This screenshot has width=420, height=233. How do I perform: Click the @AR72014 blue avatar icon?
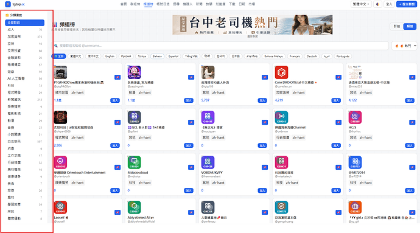point(355,162)
